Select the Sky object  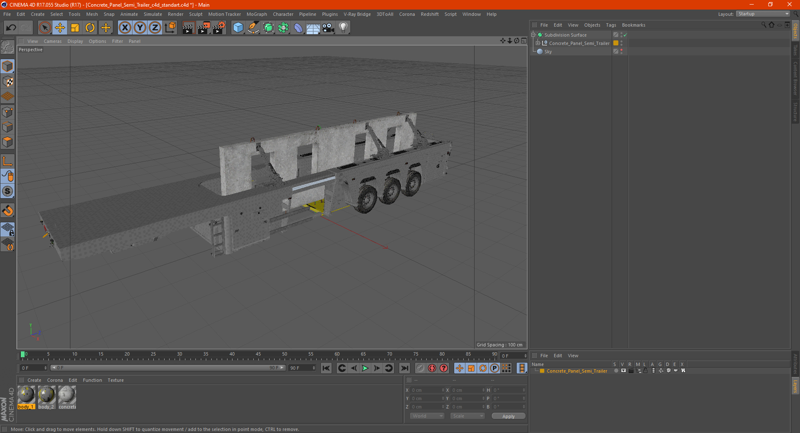click(x=548, y=52)
